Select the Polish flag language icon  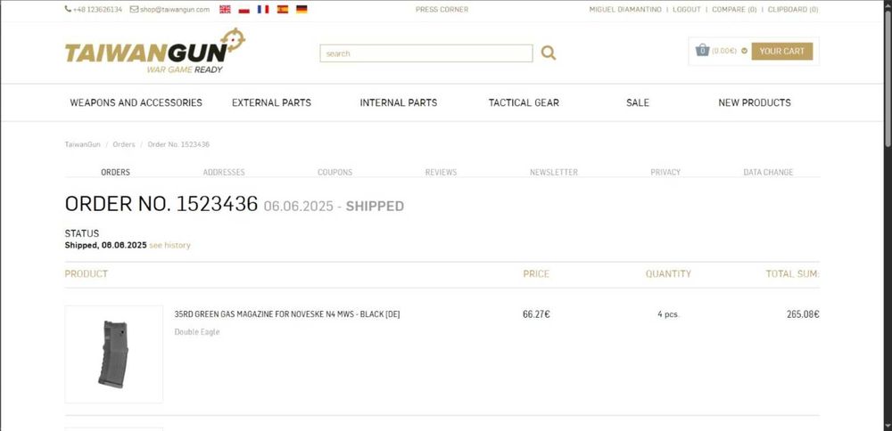pyautogui.click(x=244, y=9)
